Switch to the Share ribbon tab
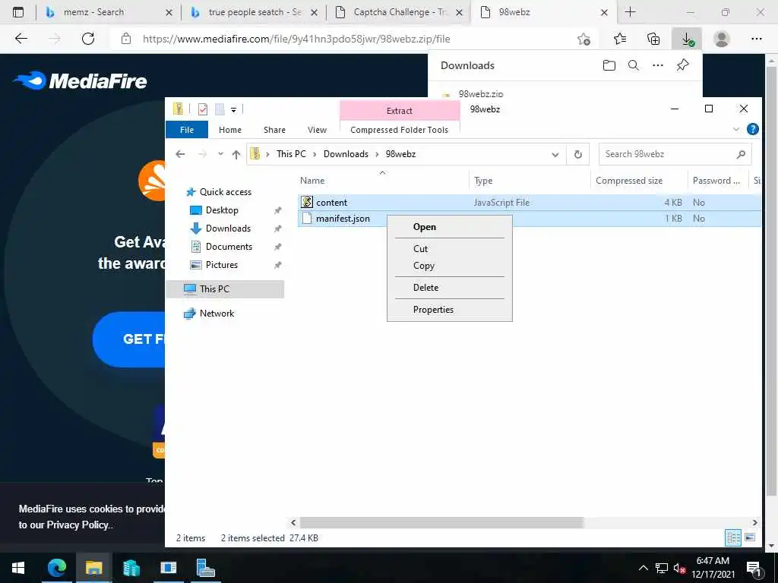 pos(274,130)
